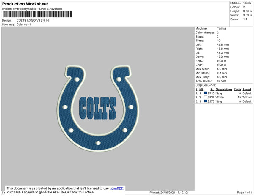
Task: Click the 'Color changes:' label
Action: (205, 33)
